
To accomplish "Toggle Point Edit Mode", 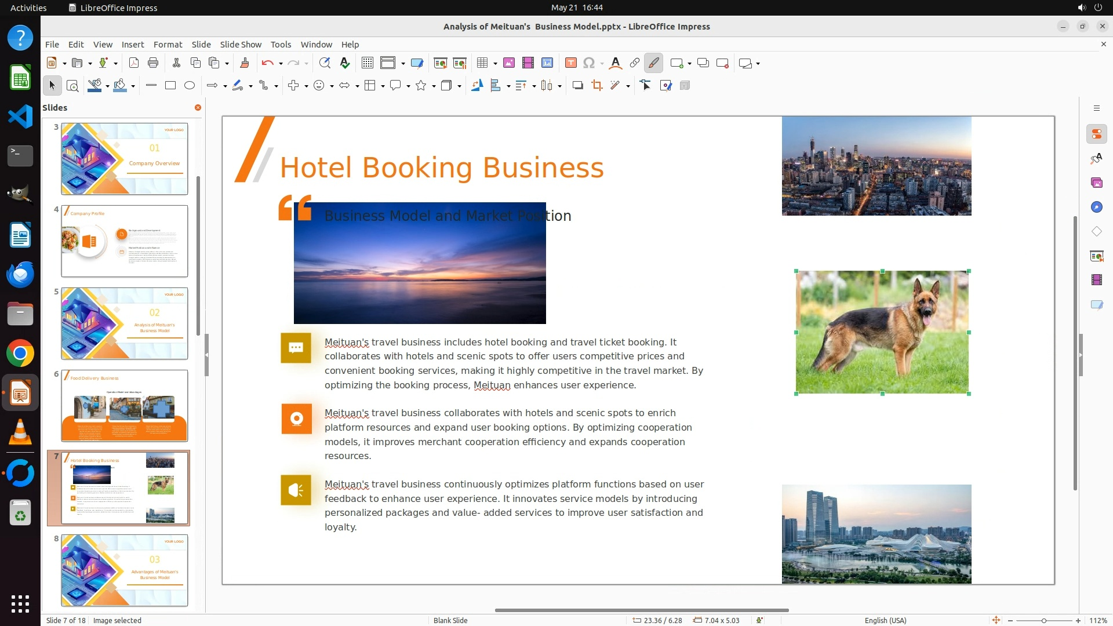I will click(645, 86).
